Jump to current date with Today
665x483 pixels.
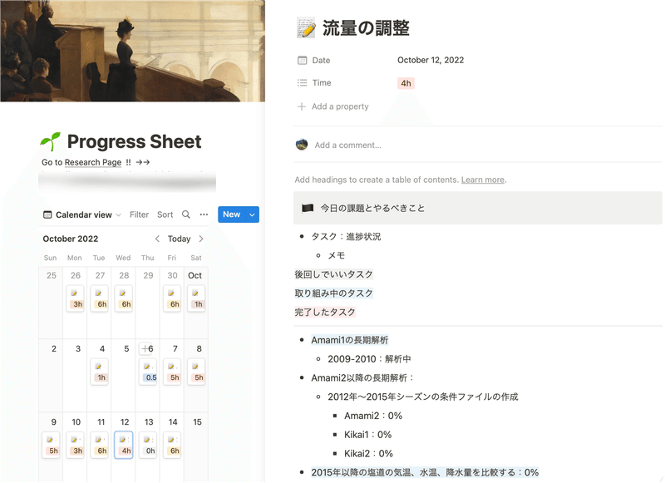click(180, 239)
